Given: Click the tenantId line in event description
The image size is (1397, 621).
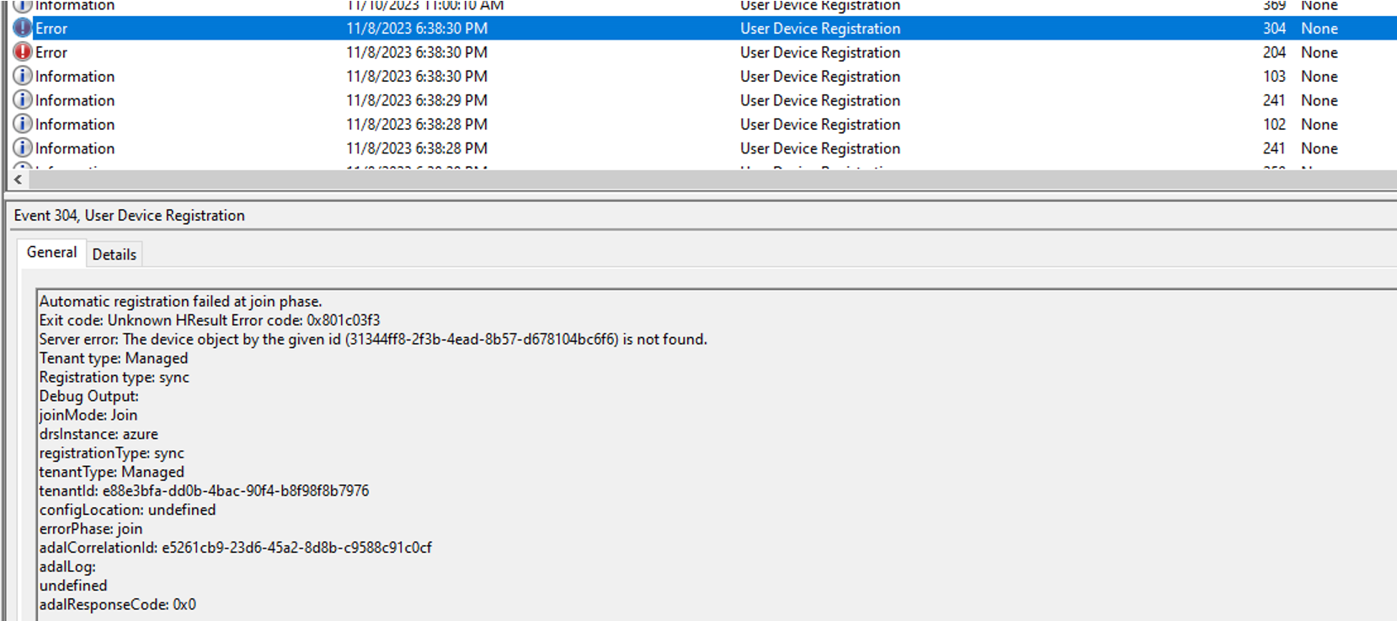Looking at the screenshot, I should tap(204, 491).
